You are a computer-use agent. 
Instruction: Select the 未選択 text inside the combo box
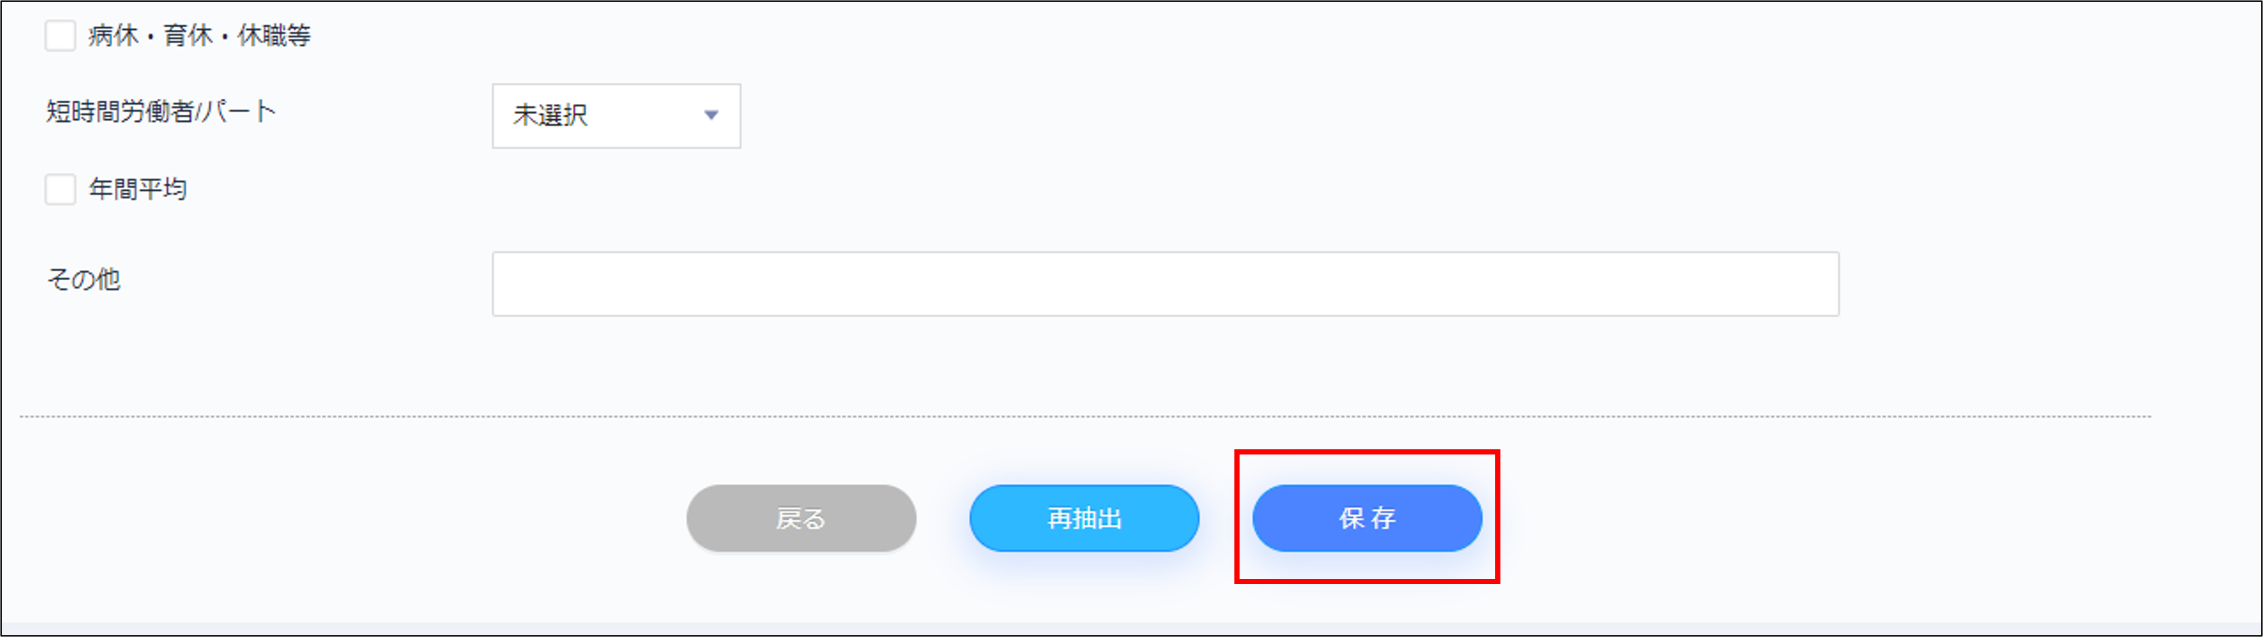pyautogui.click(x=551, y=115)
